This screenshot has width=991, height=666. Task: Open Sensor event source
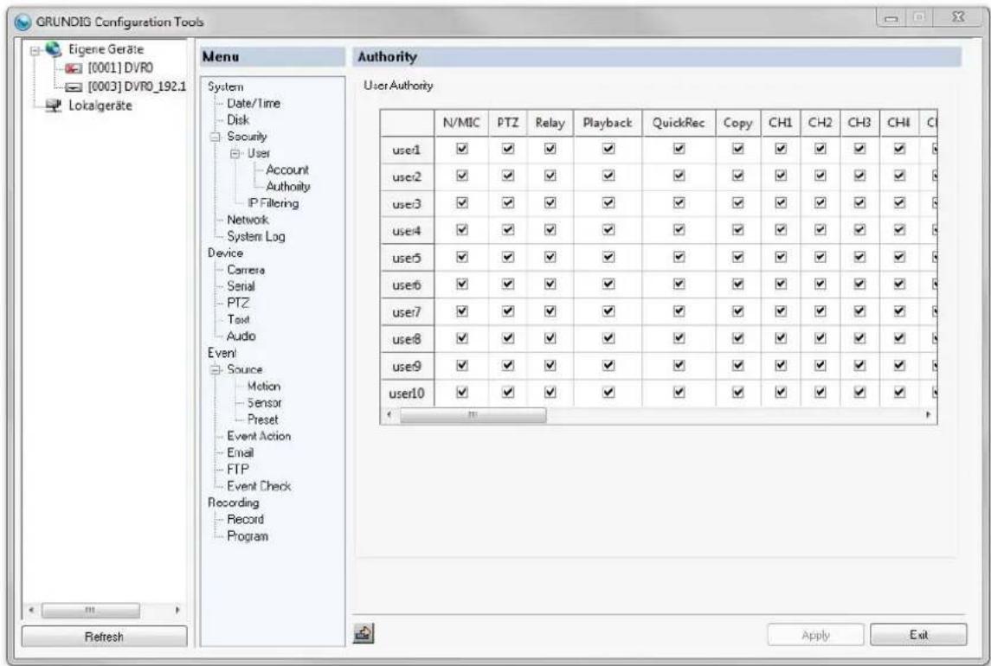[x=264, y=402]
